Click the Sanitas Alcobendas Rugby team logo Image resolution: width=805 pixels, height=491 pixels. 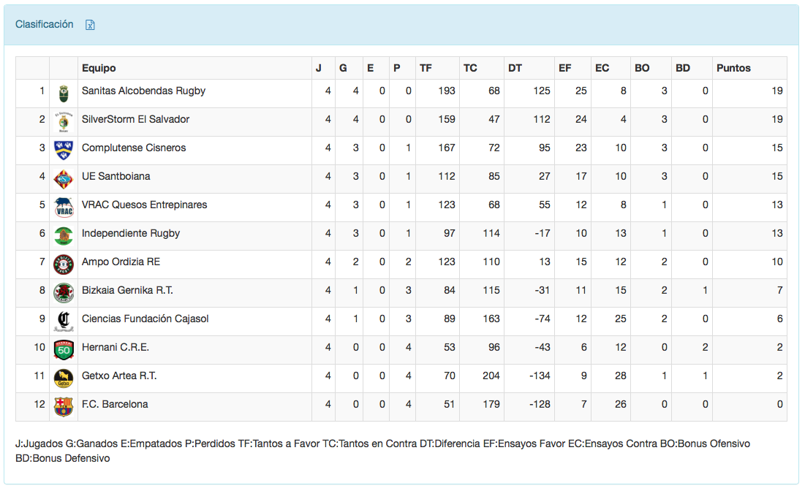pos(64,93)
